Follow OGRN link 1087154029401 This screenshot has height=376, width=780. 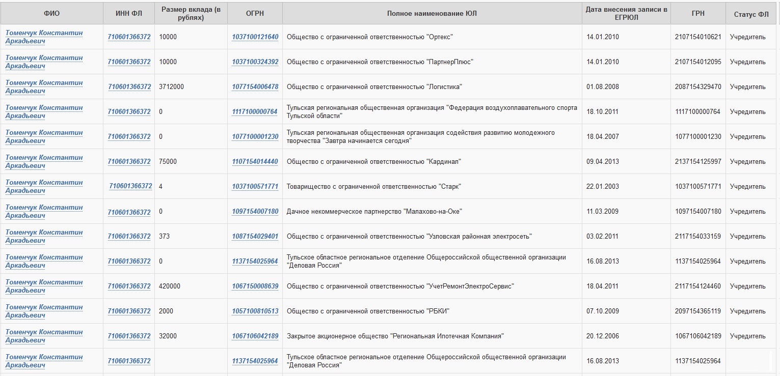(255, 237)
